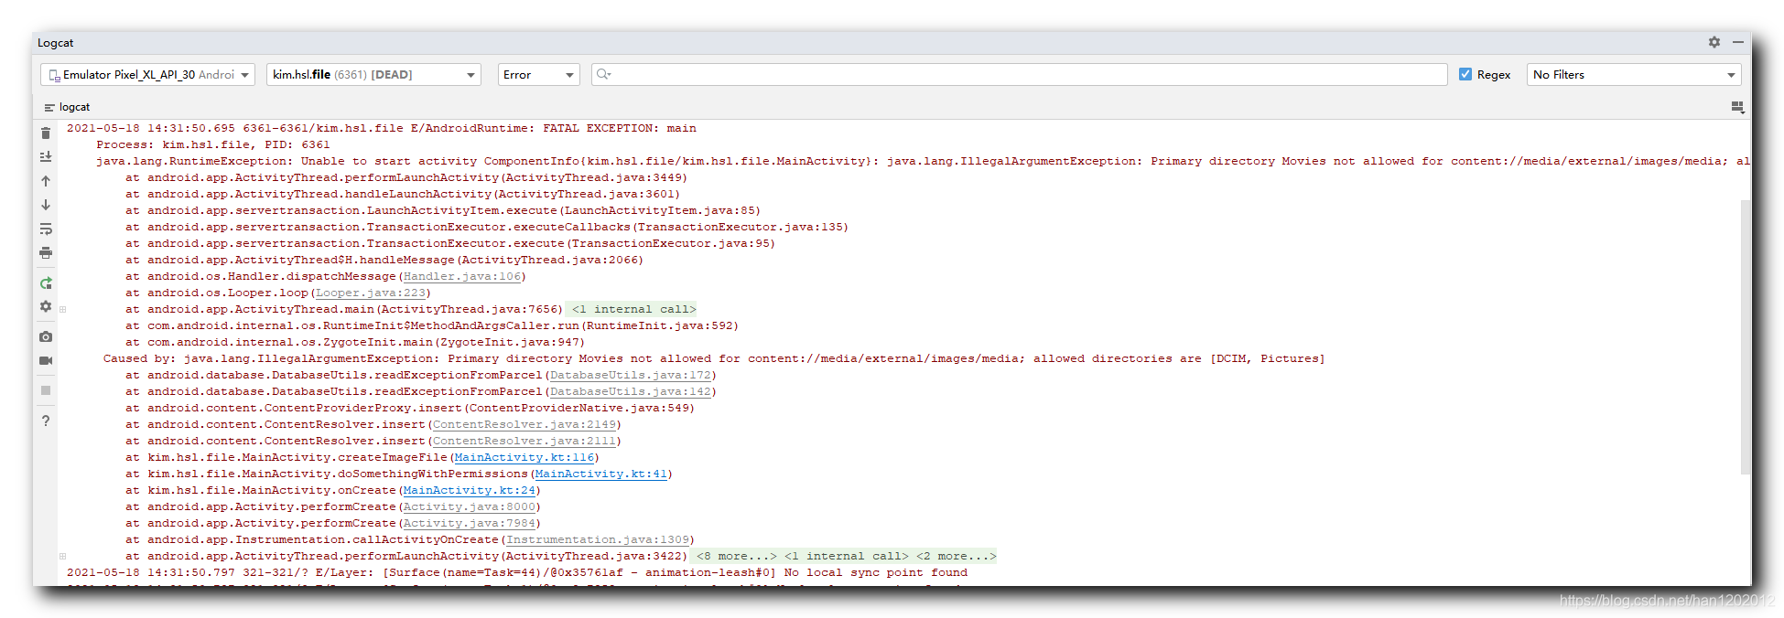The width and height of the screenshot is (1784, 618).
Task: Open MainActivity.kt:116 link
Action: (524, 457)
